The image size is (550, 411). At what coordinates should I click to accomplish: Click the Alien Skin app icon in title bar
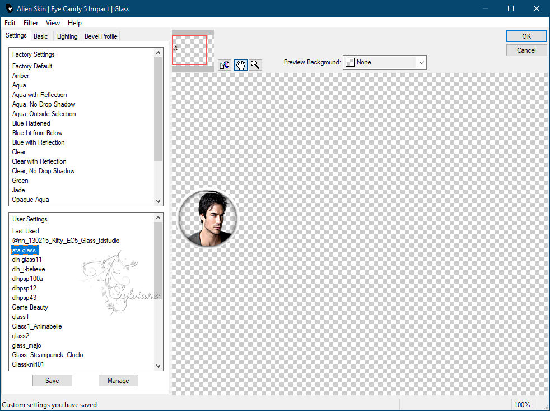tap(9, 9)
